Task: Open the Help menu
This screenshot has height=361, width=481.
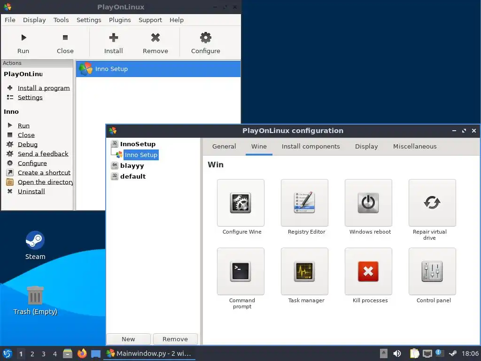Action: coord(177,20)
